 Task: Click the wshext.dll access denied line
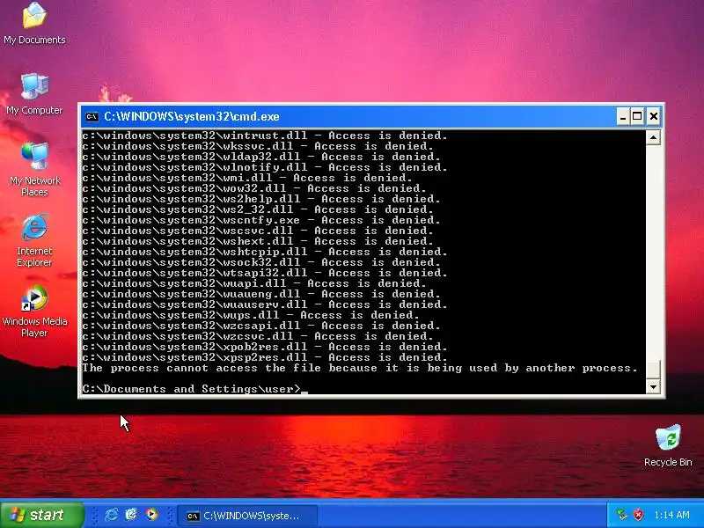[x=258, y=241]
